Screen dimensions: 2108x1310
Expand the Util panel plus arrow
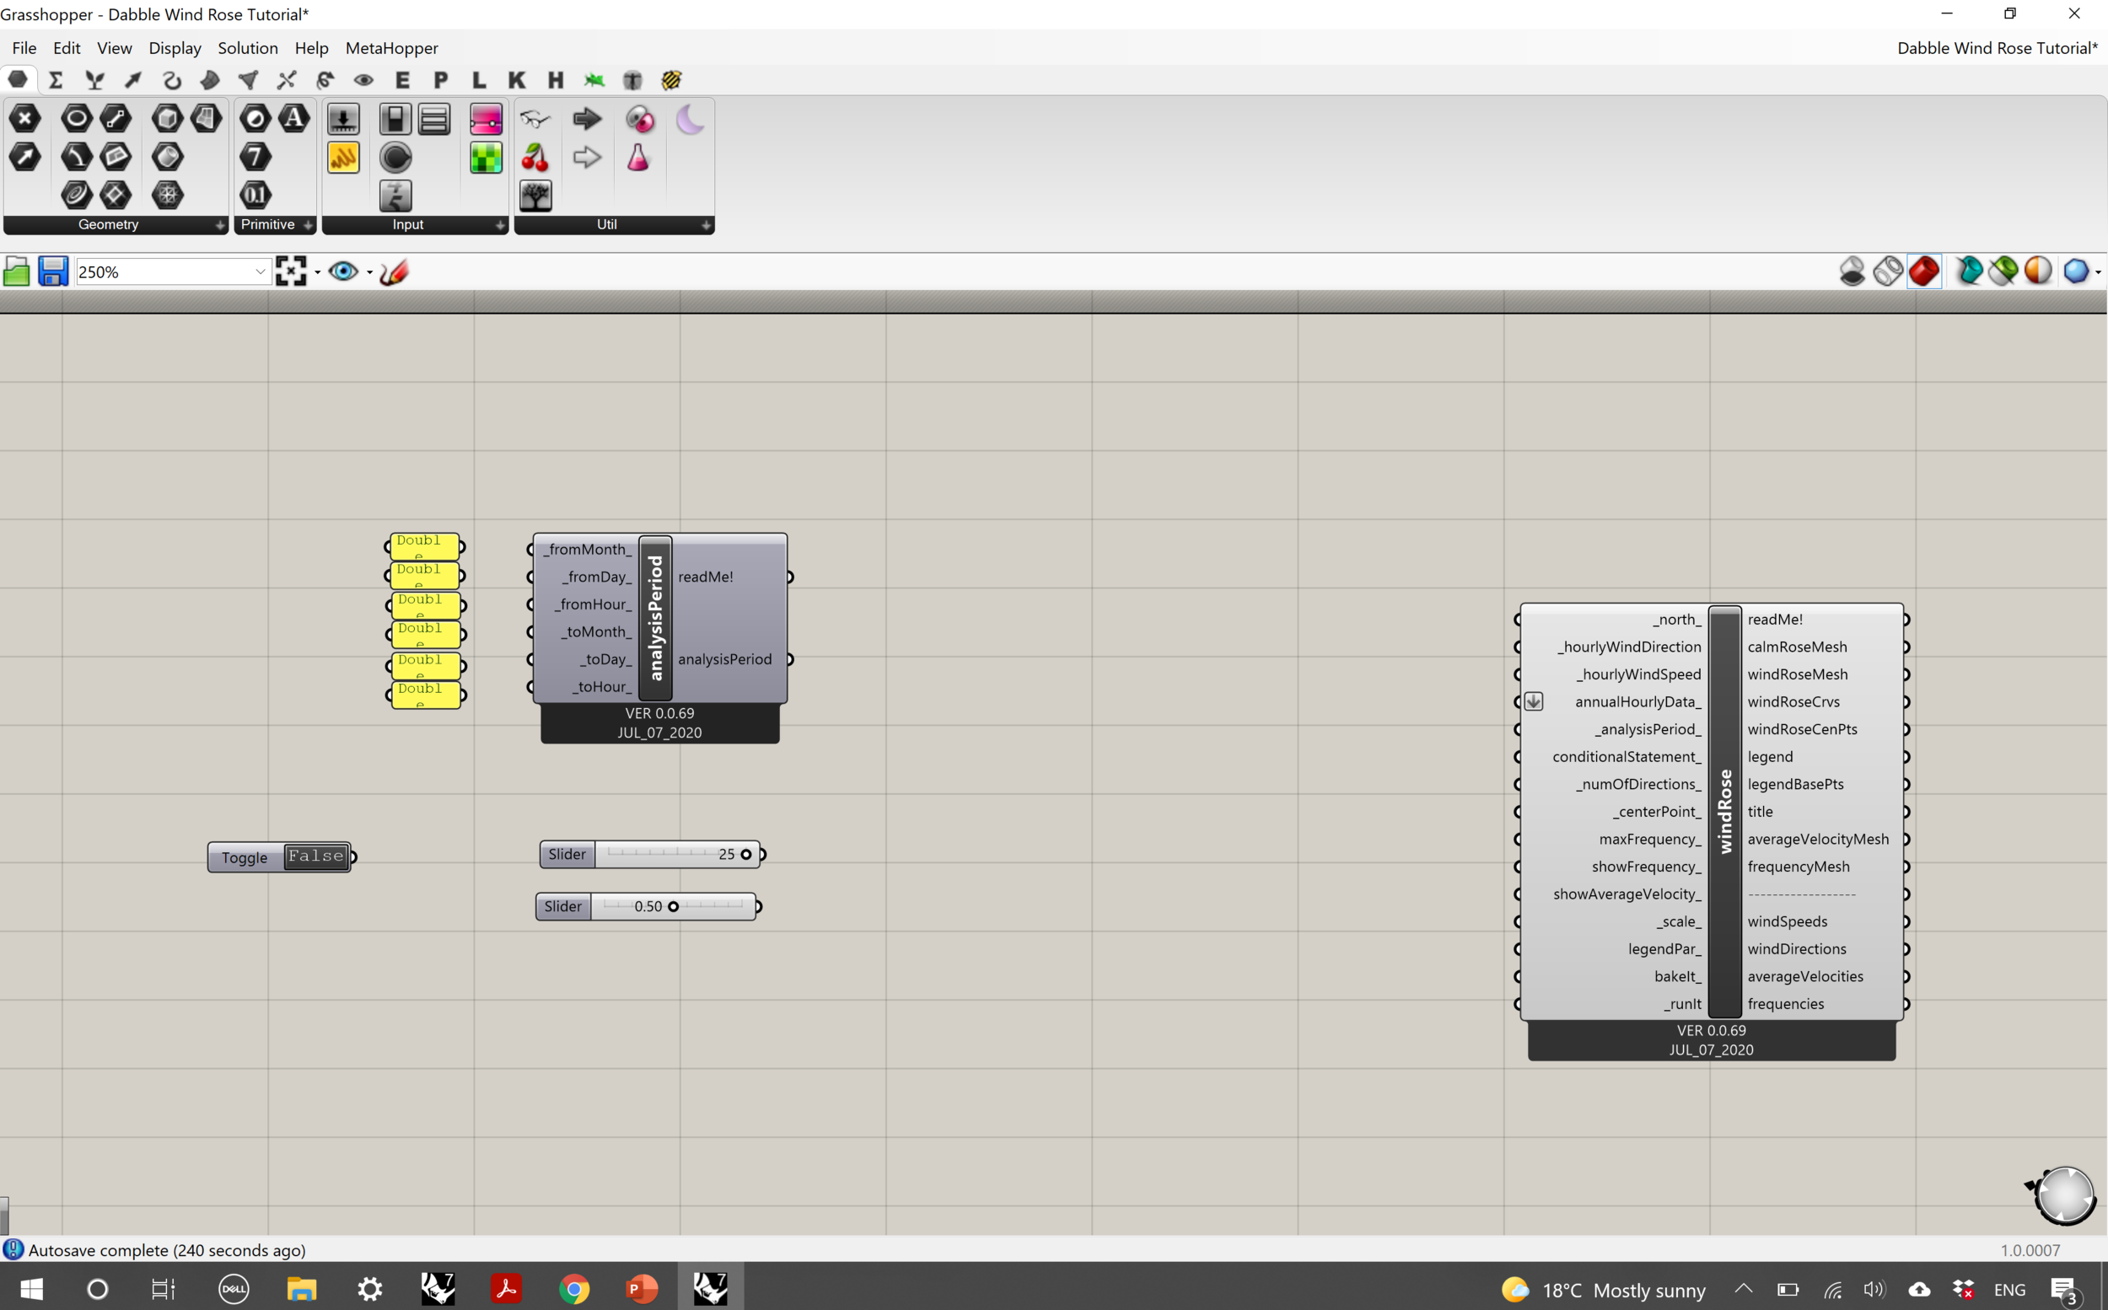pos(706,225)
